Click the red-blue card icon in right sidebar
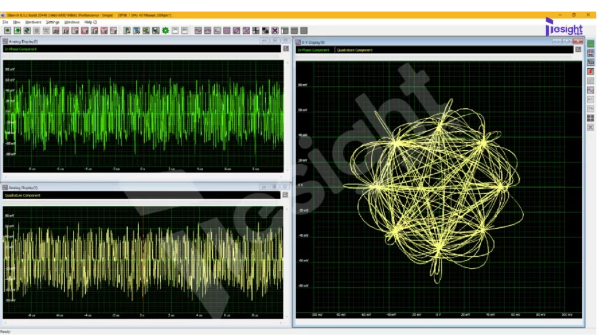597x335 pixels. (x=591, y=53)
